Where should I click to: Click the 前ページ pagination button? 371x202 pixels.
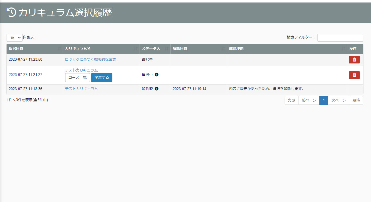[309, 100]
